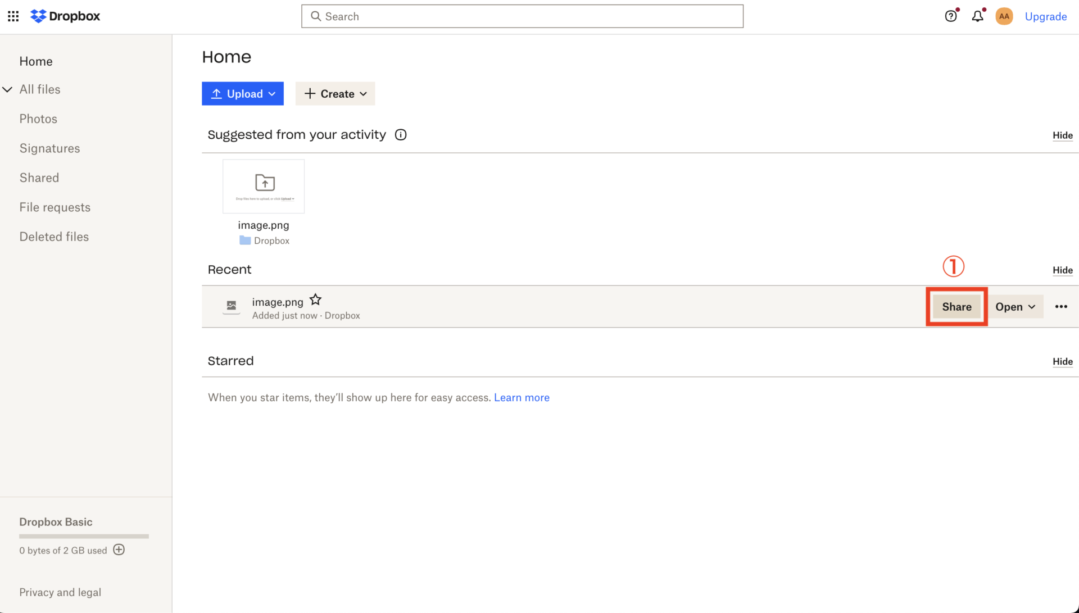This screenshot has width=1079, height=613.
Task: Click the plus icon next to storage usage
Action: tap(119, 550)
